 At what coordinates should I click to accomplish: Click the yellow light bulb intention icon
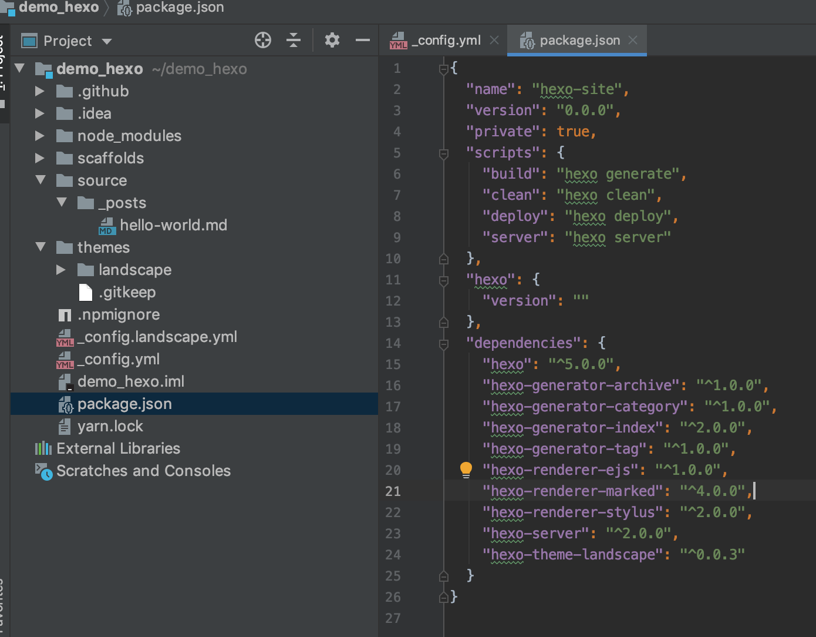click(x=466, y=469)
